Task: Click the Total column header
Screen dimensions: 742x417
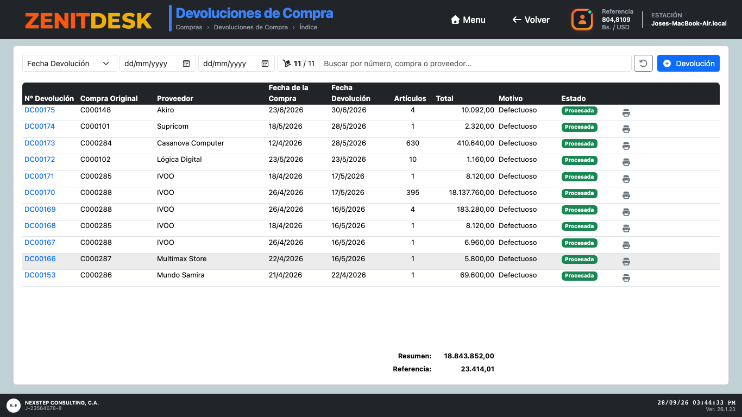Action: pos(445,99)
